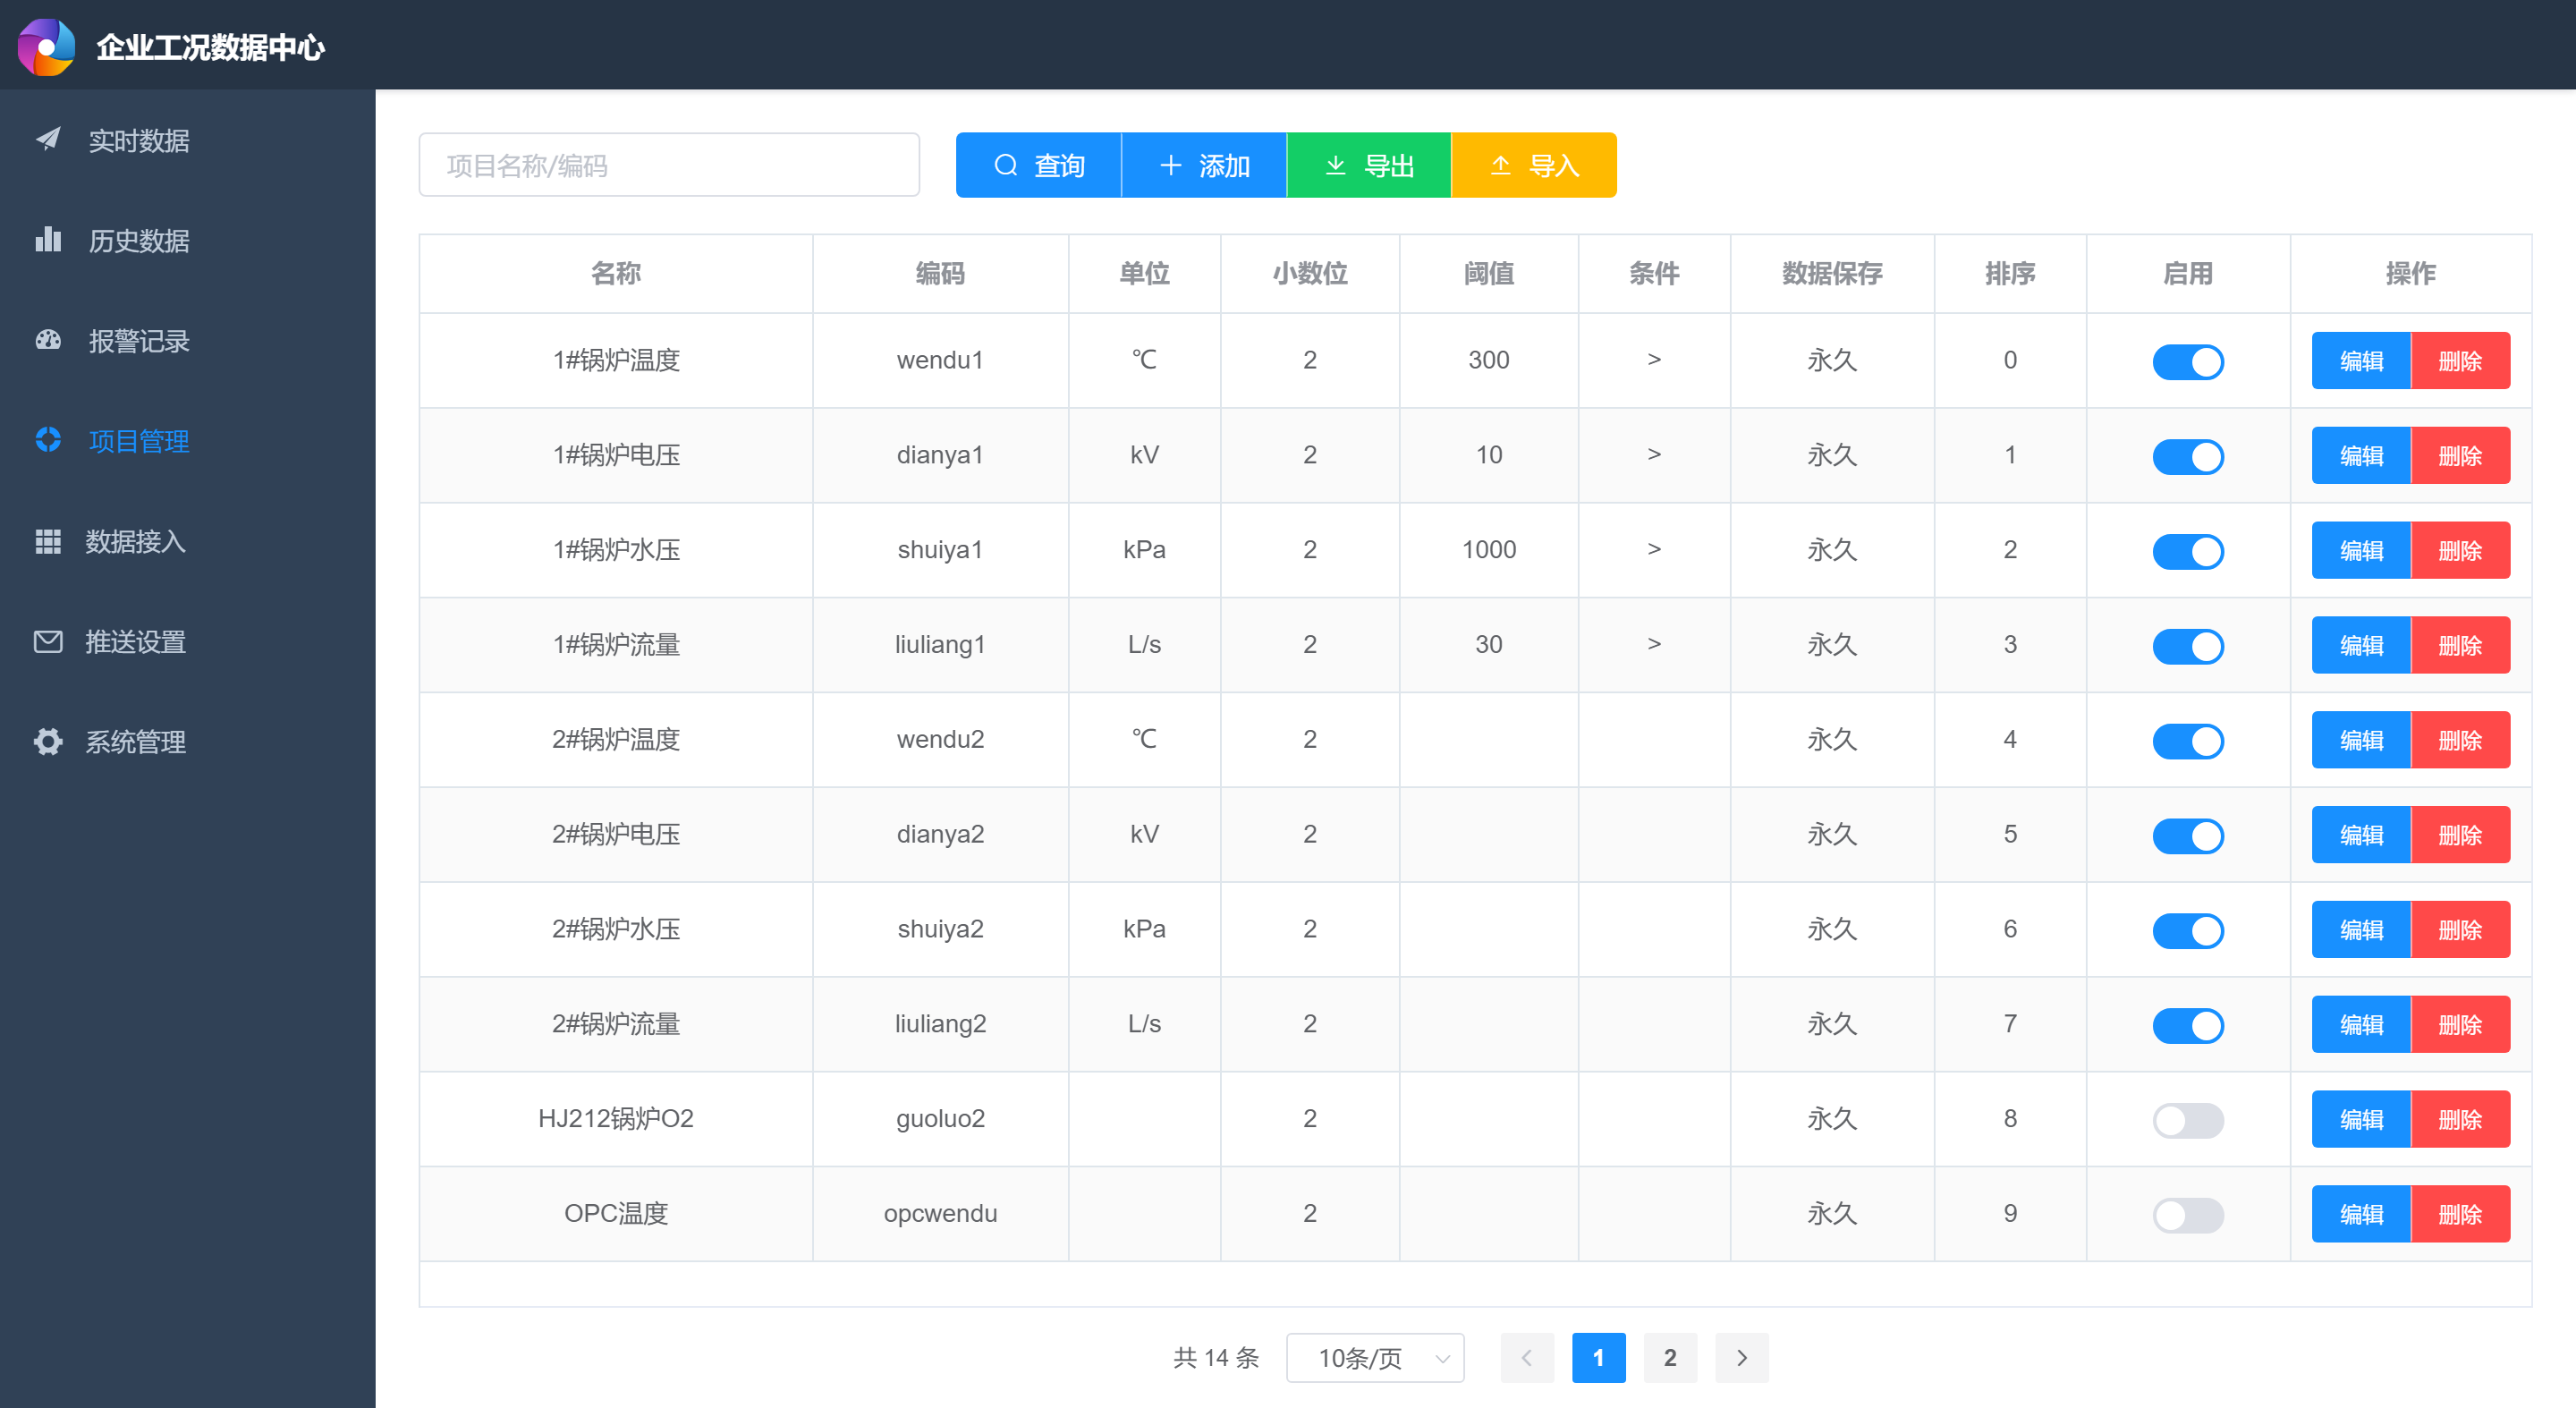Enable the switch for OPC温度

click(2188, 1215)
